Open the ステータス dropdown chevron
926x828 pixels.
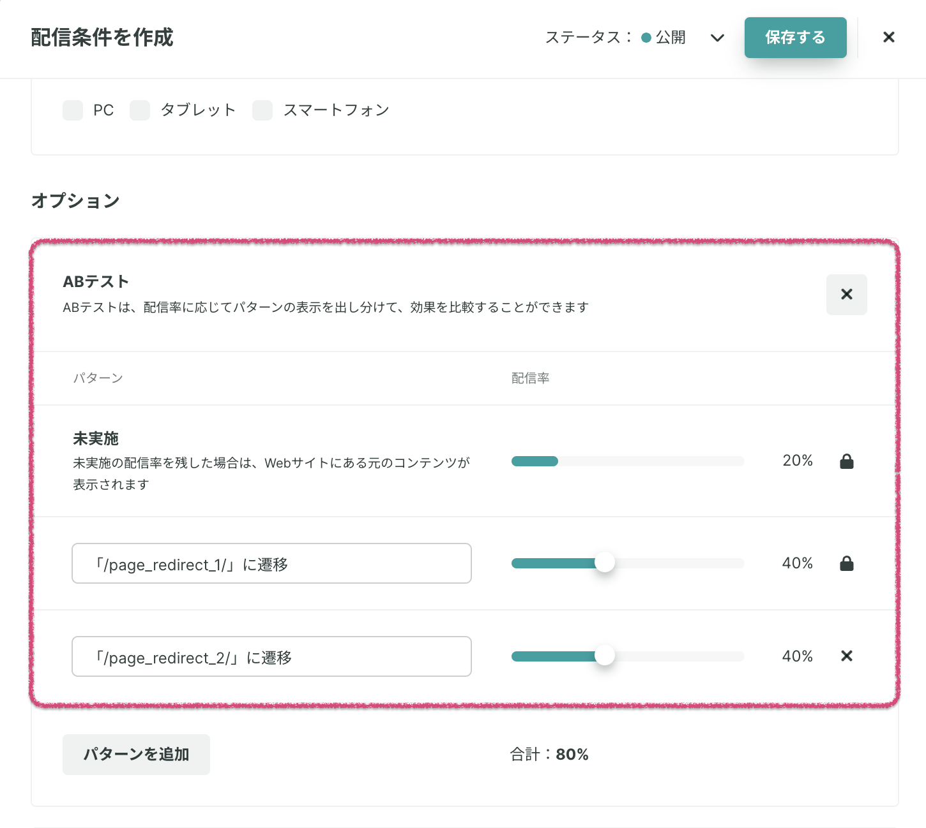tap(717, 38)
